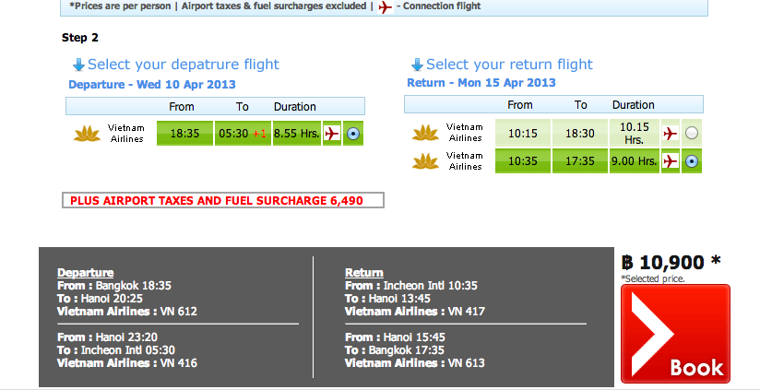Click flight number VN 613 in summary

[x=467, y=363]
